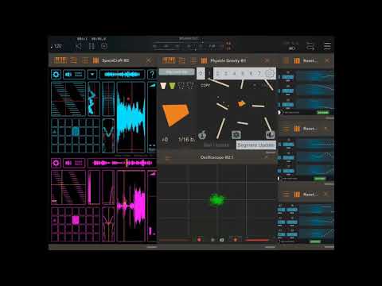
Task: Click vertical bars icon on top Reset panel
Action: coord(297,60)
